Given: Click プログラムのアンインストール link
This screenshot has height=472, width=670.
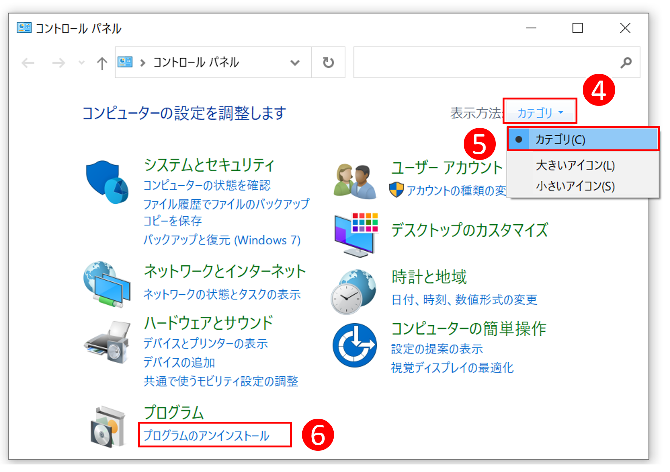Looking at the screenshot, I should coord(206,435).
